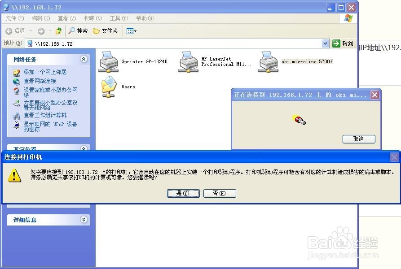Viewport: 401px width, 269px height.
Task: Collapse the 网络任务 panel
Action: [84, 59]
